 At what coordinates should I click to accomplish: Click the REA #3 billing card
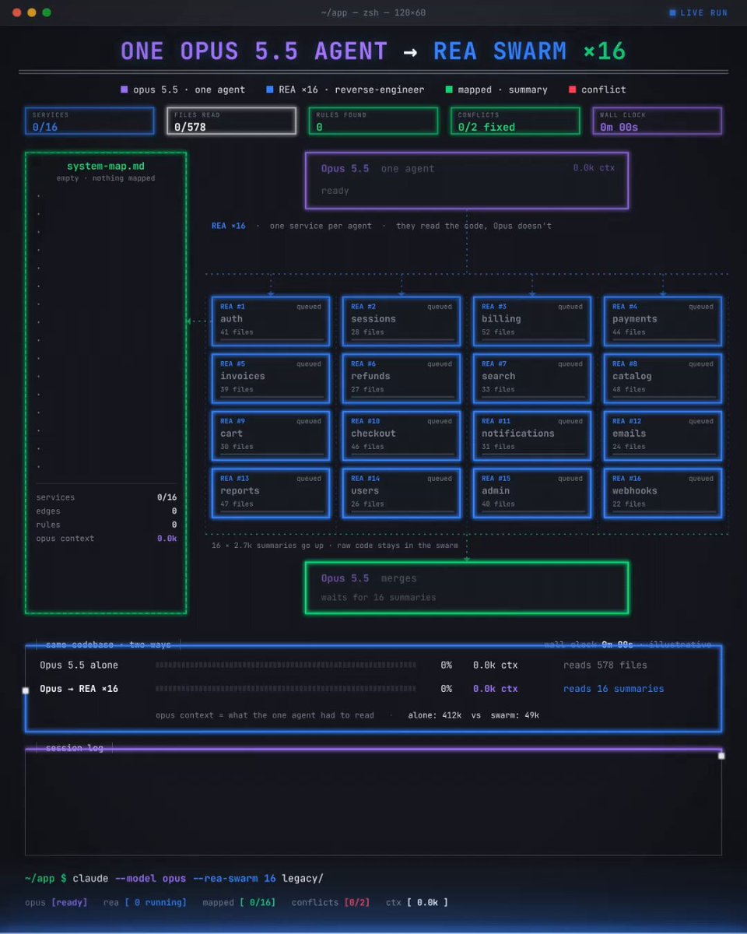(532, 321)
